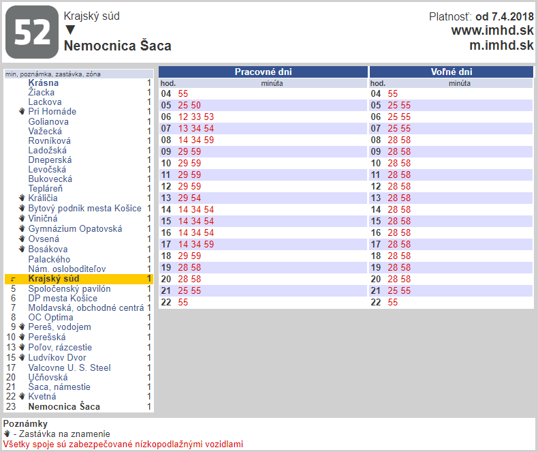Image resolution: width=538 pixels, height=452 pixels.
Task: Click the hand icon next to Pereš, vodojem
Action: 22,327
